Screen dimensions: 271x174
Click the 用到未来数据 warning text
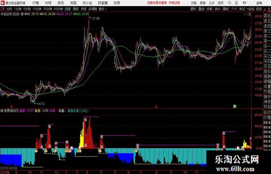coord(9,168)
